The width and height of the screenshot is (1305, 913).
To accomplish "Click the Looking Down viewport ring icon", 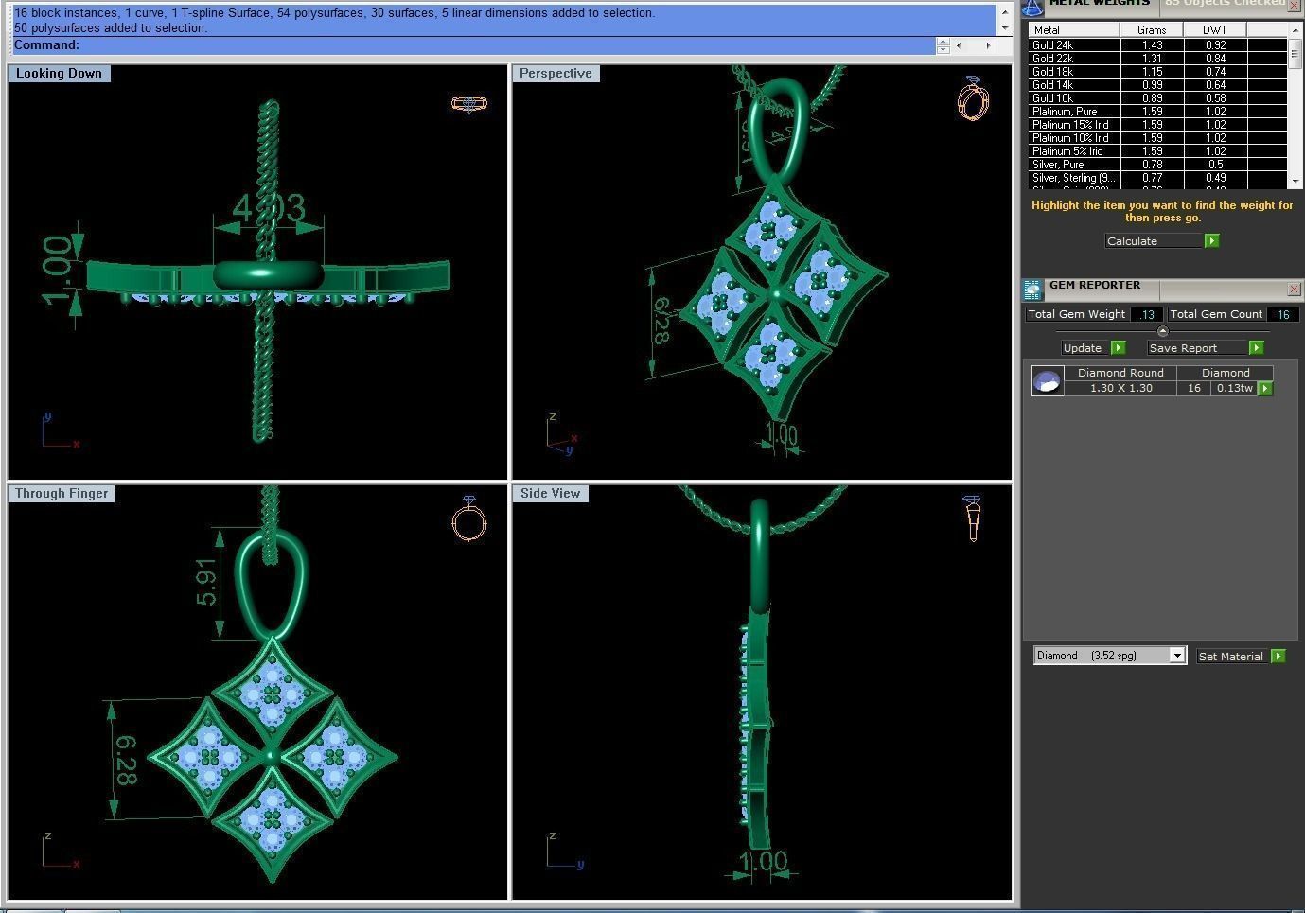I will pyautogui.click(x=468, y=103).
